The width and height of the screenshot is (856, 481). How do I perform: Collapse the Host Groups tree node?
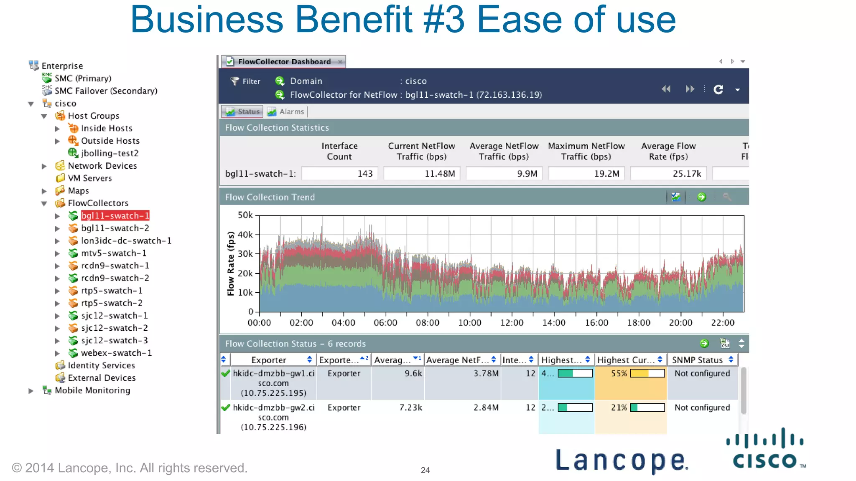point(44,116)
